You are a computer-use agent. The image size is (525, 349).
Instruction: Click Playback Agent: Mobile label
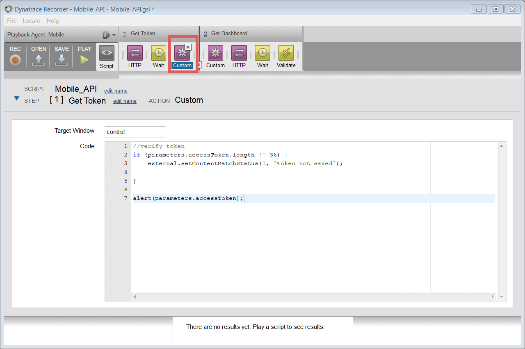coord(36,35)
